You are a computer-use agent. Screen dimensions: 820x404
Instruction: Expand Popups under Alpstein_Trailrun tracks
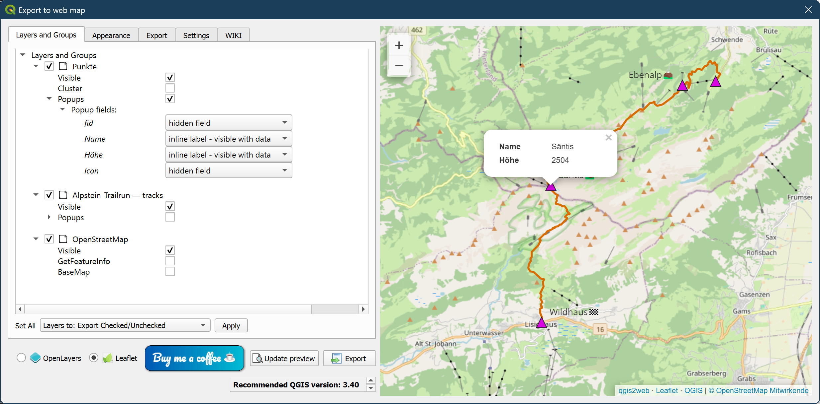[49, 217]
